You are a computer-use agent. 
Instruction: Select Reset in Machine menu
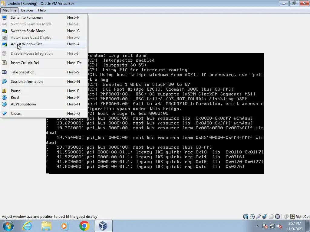44,98
